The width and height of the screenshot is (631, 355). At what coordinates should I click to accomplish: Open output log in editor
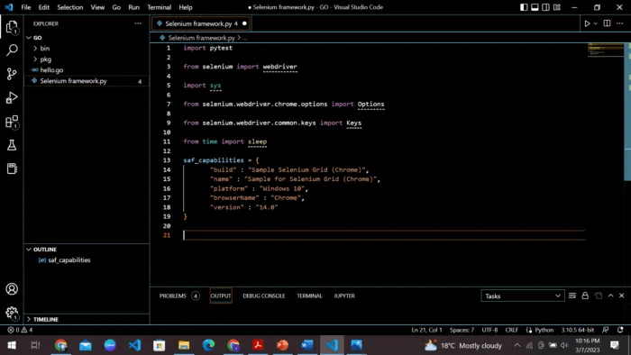[x=598, y=296]
